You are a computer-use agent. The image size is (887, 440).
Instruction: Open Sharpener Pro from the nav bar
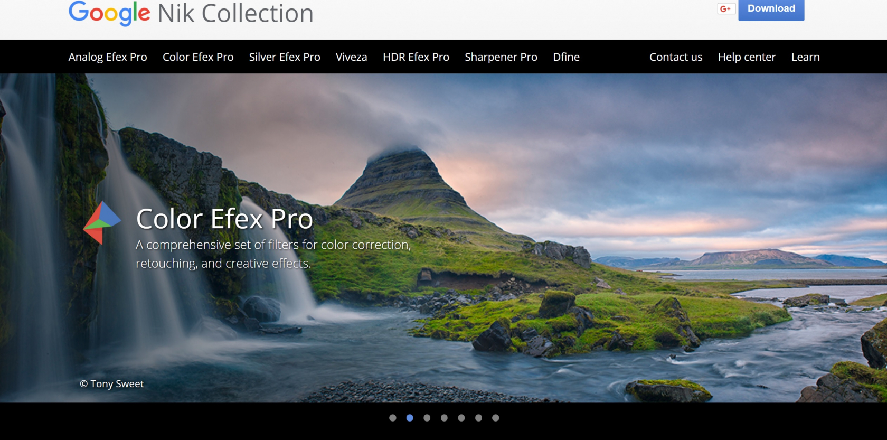[x=501, y=57]
